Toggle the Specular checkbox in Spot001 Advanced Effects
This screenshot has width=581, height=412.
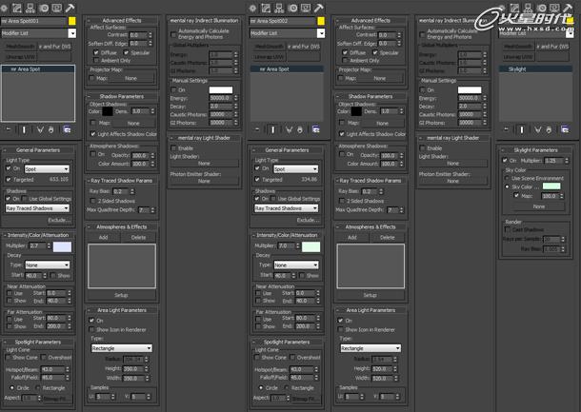pyautogui.click(x=127, y=52)
